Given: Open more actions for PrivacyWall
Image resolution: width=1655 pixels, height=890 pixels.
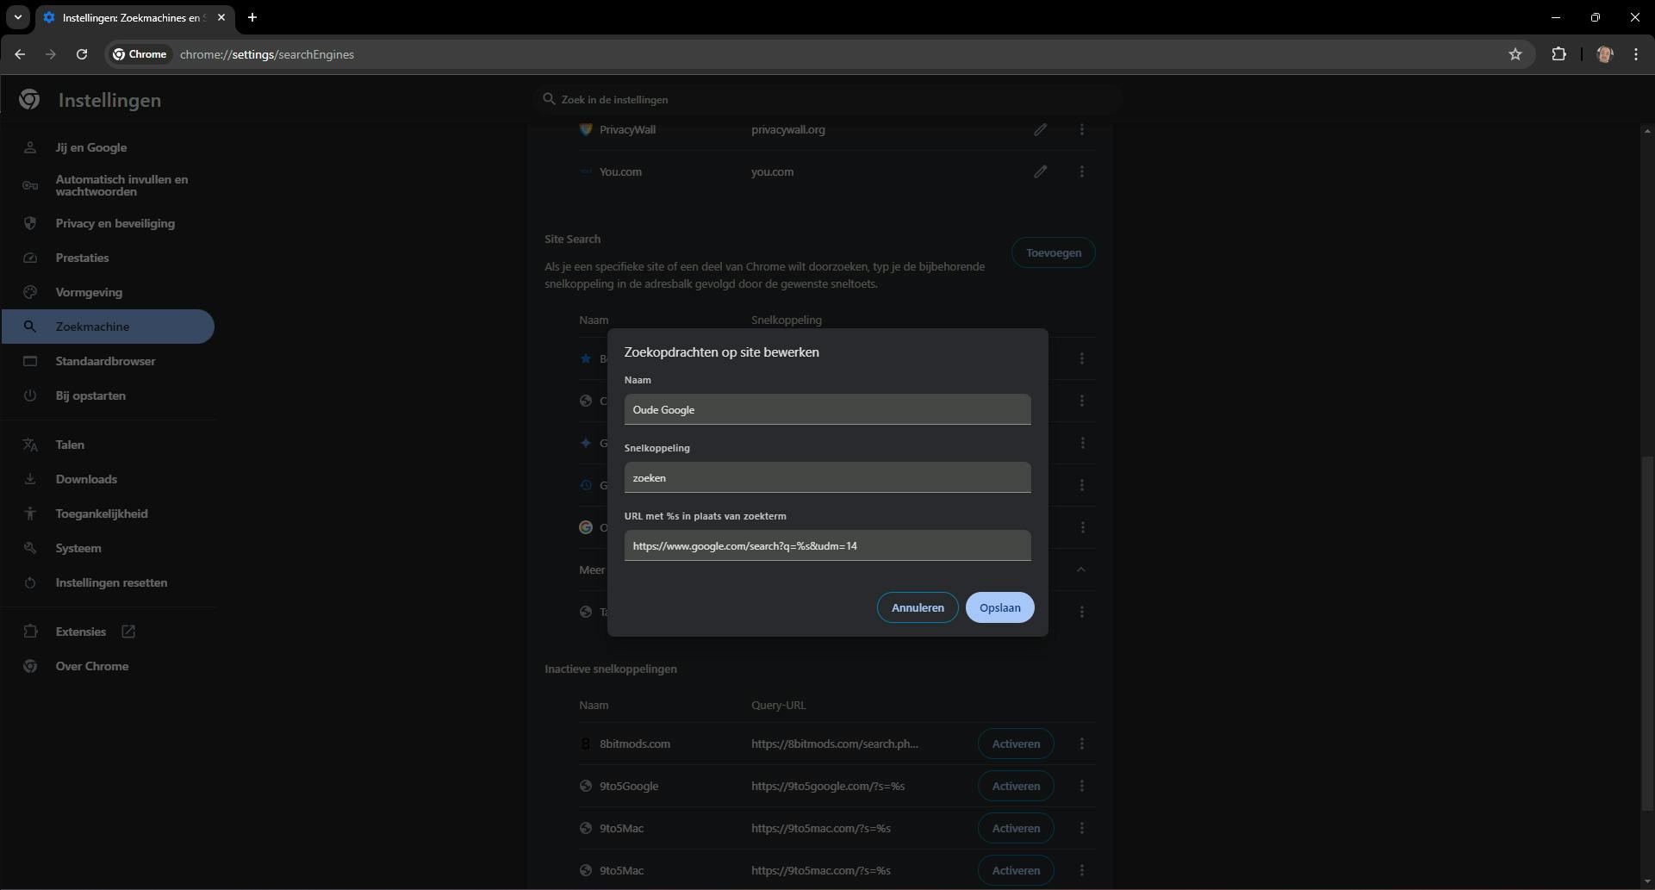Looking at the screenshot, I should coord(1082,129).
